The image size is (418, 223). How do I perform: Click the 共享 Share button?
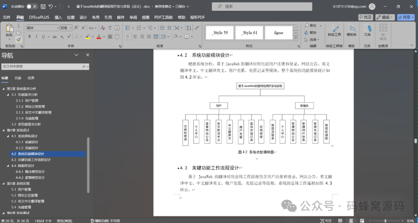pos(406,17)
